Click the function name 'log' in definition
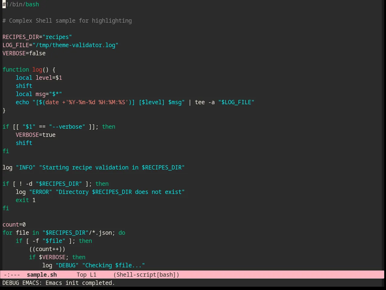Screen dimensions: 386x290 pyautogui.click(x=37, y=69)
